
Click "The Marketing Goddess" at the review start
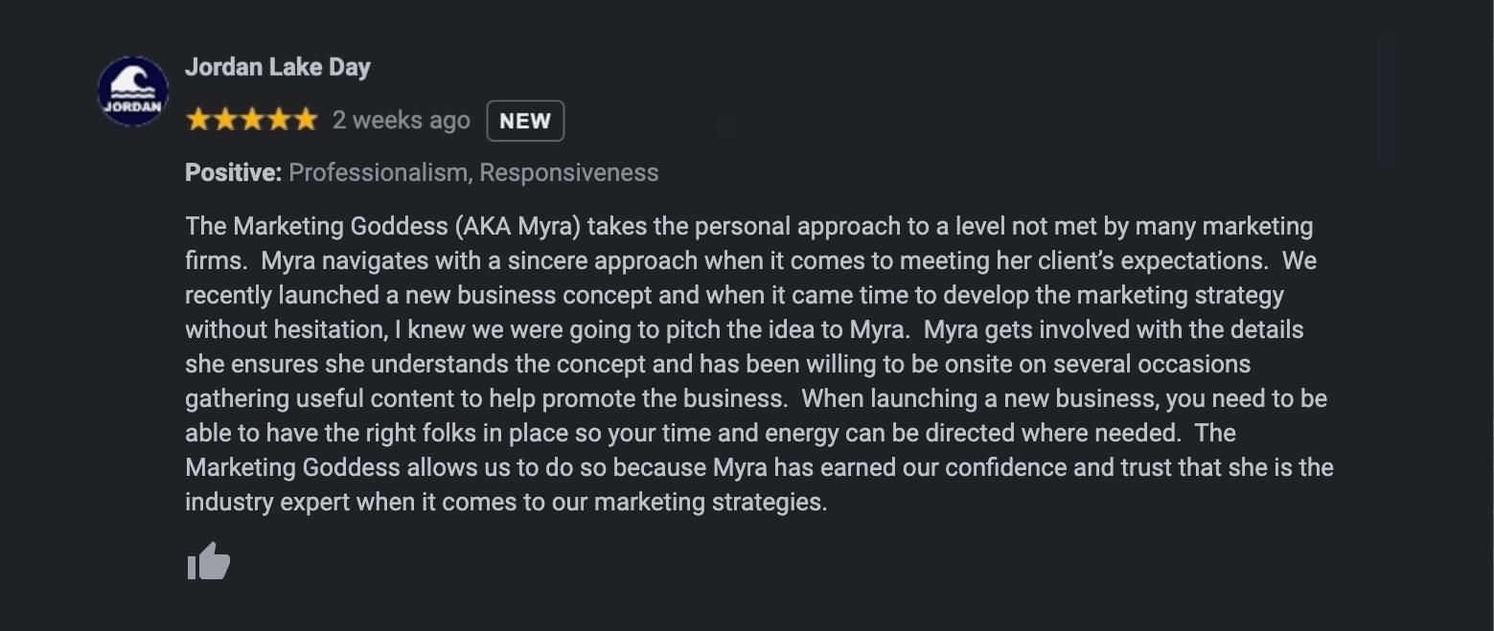pyautogui.click(x=317, y=226)
